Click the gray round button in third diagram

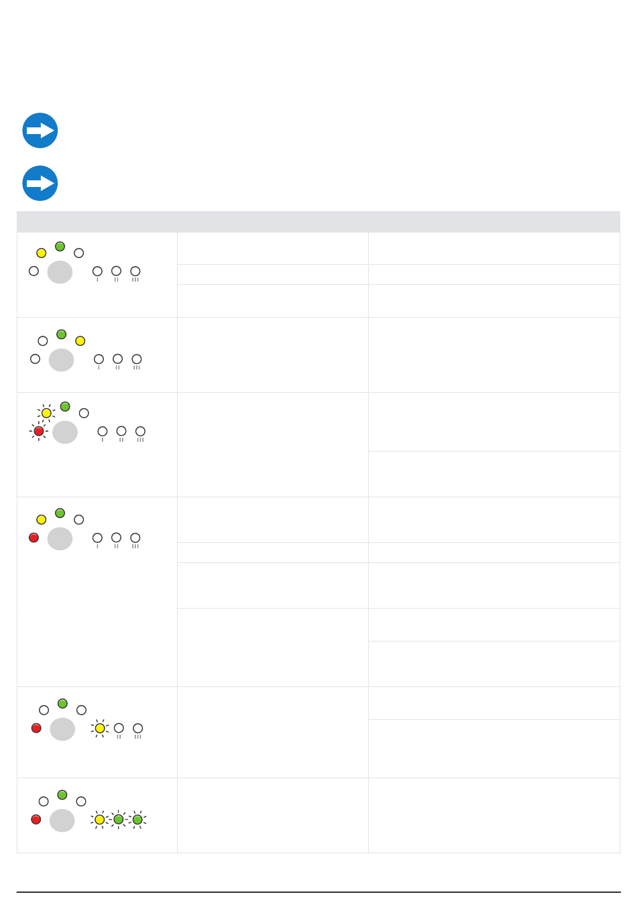coord(65,432)
